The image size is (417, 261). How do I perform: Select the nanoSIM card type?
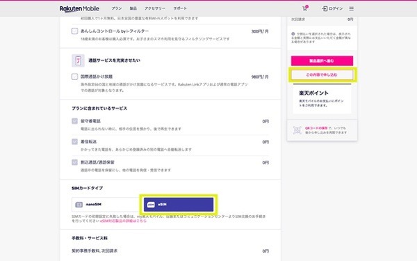click(x=106, y=205)
